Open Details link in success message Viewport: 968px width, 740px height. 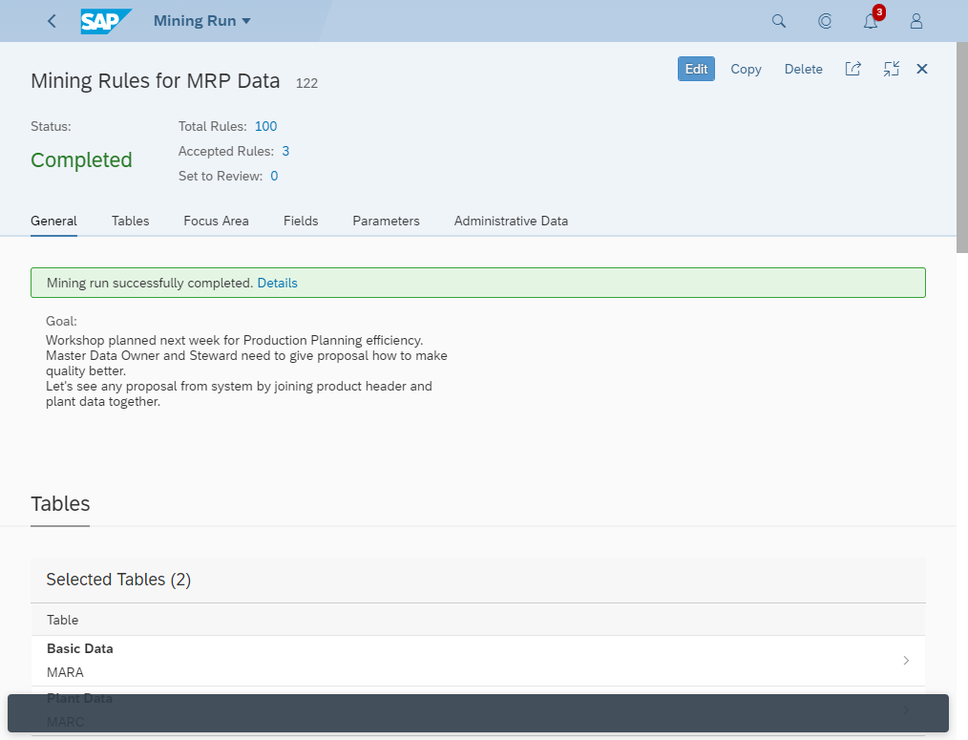pyautogui.click(x=277, y=283)
